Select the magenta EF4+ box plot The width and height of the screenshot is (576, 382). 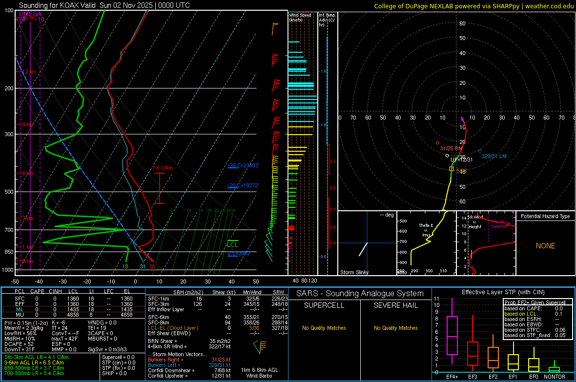[x=452, y=332]
